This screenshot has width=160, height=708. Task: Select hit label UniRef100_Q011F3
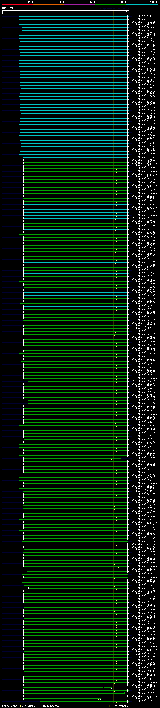pos(143,30)
